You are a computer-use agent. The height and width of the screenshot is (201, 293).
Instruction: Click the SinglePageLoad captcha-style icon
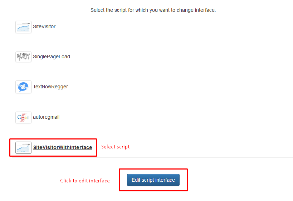[23, 57]
